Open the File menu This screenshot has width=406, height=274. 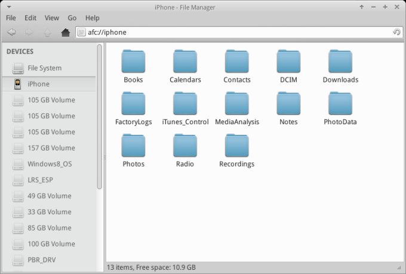pos(11,18)
